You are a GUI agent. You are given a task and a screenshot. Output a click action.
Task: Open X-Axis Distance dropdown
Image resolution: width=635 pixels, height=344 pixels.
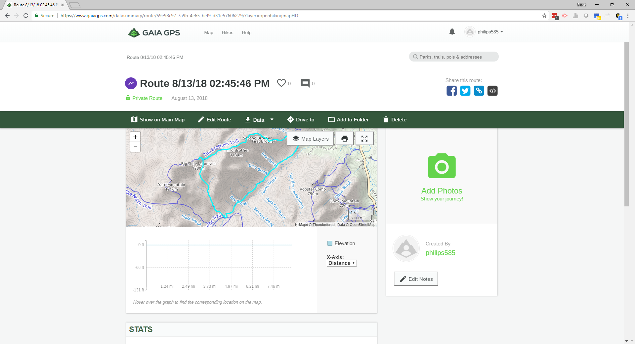pos(341,263)
